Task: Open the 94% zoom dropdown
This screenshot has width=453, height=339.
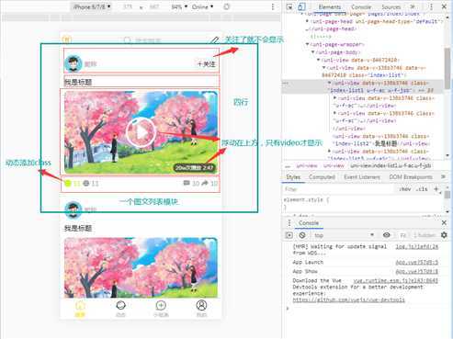Action: [x=179, y=6]
